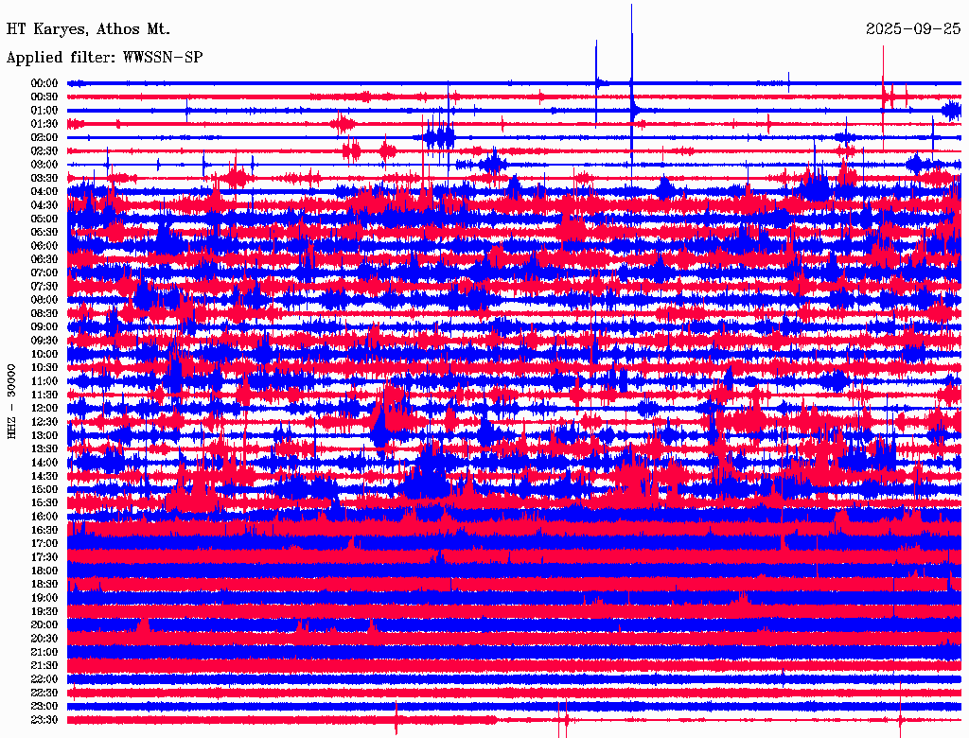Viewport: 969px width, 738px height.
Task: Select the 08:30 time label
Action: [44, 314]
